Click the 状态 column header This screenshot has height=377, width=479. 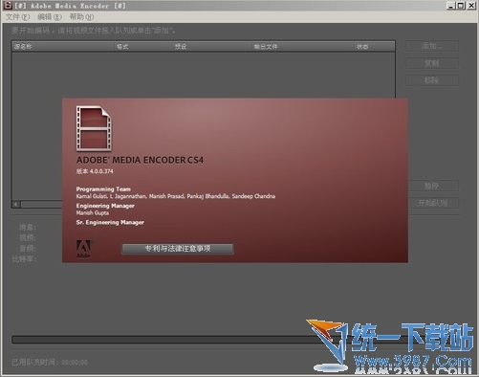pos(375,47)
